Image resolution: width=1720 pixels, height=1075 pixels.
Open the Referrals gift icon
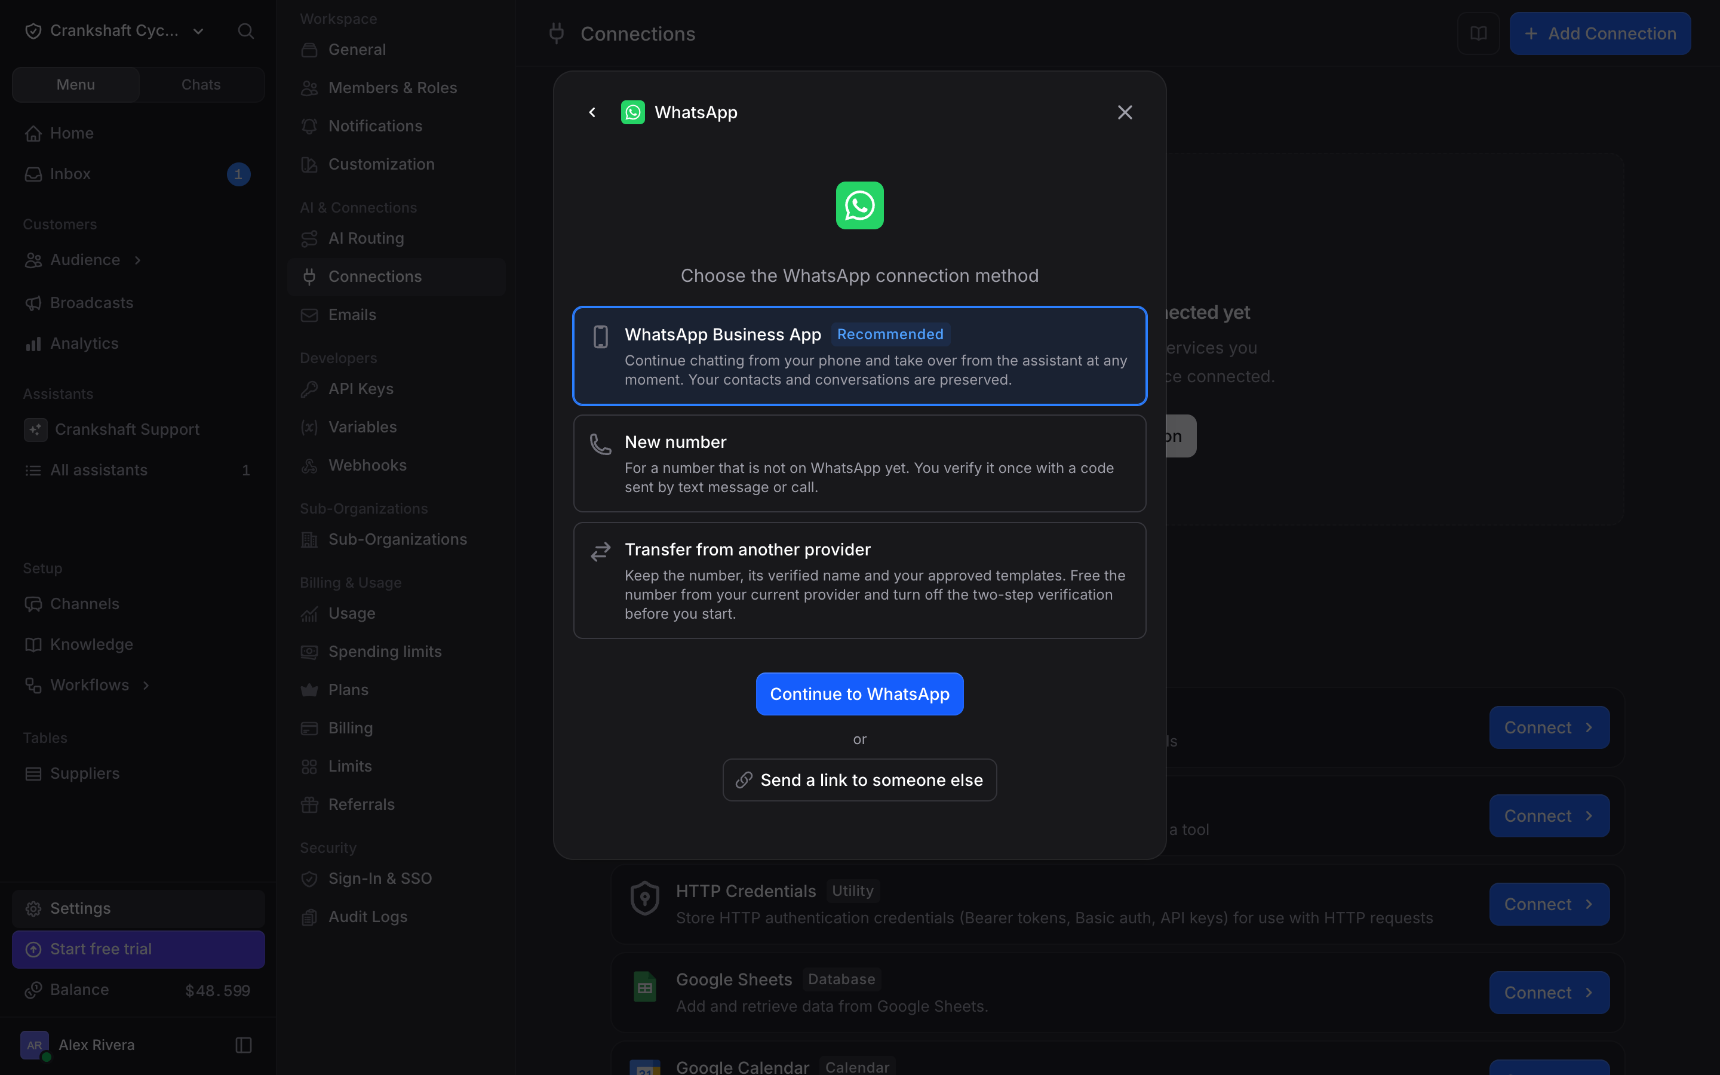(x=309, y=804)
